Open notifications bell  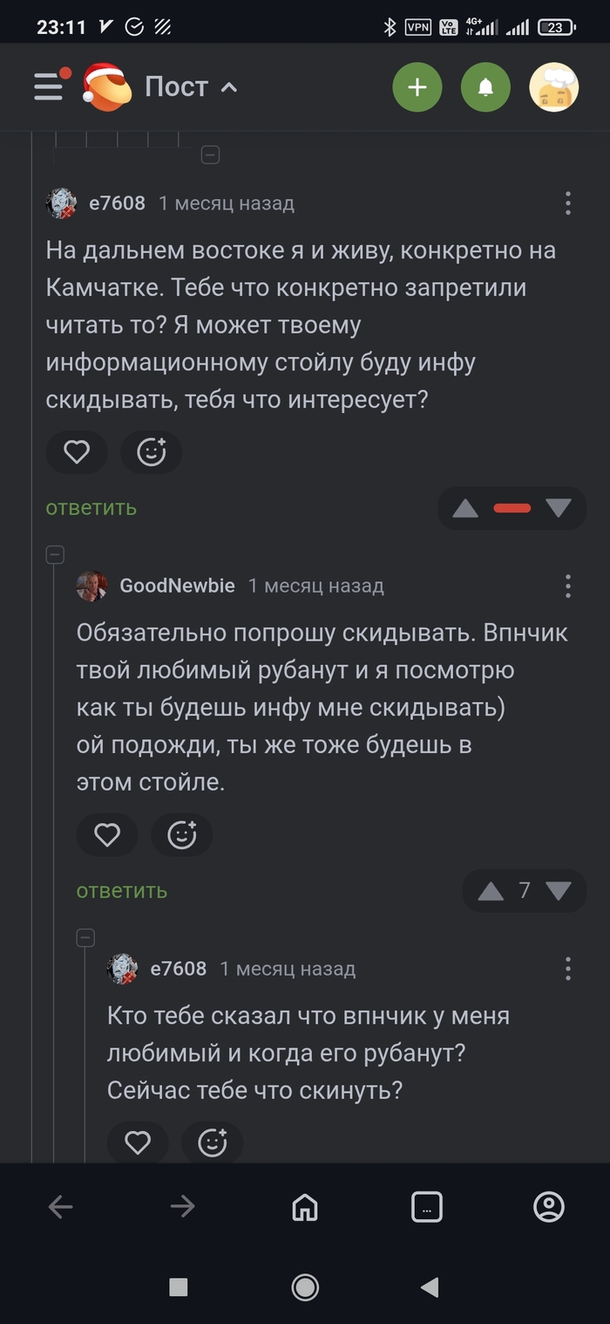click(x=485, y=87)
